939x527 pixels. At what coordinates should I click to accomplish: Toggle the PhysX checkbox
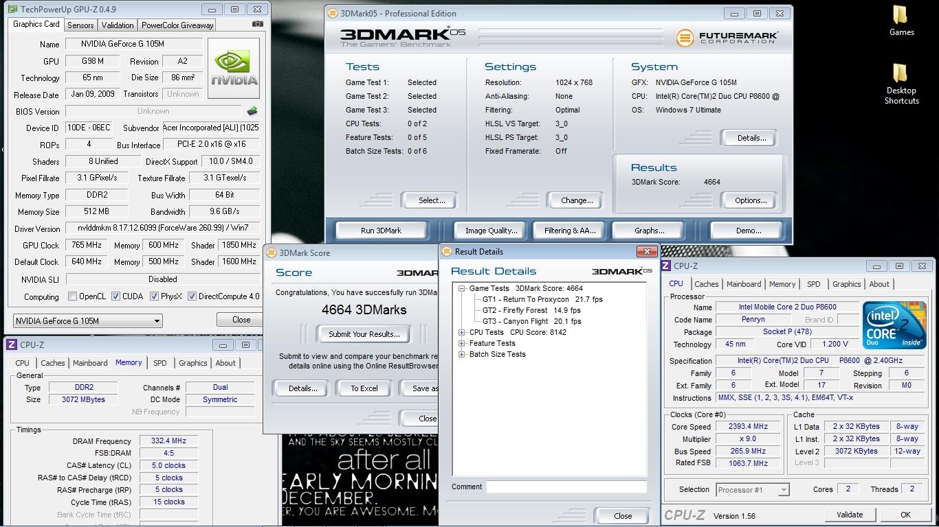point(154,296)
